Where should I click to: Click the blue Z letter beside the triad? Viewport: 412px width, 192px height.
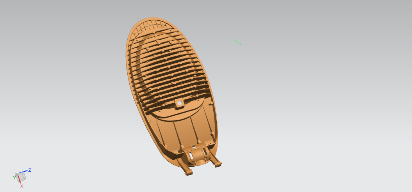[x=30, y=170]
